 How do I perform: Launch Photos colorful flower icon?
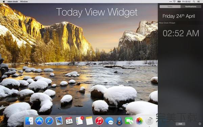click(139, 121)
